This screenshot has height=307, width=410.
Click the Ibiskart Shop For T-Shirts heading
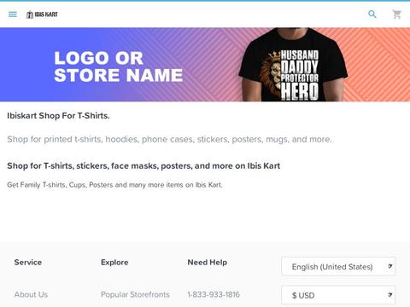[58, 116]
